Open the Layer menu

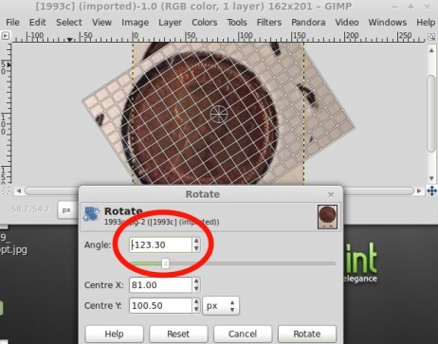tap(170, 23)
